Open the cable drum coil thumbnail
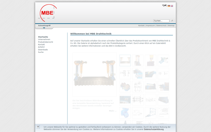Image resolution: width=211 pixels, height=132 pixels. pos(125,87)
